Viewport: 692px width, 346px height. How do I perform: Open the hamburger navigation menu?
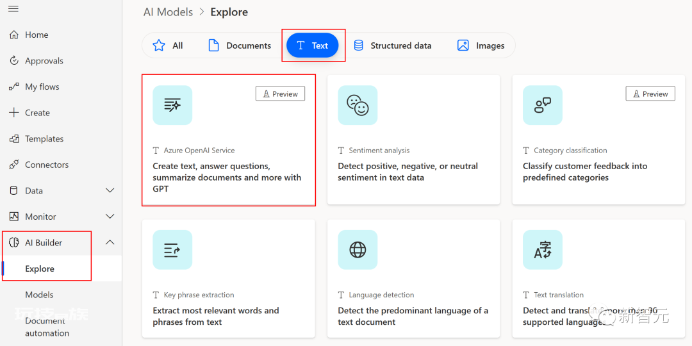13,8
